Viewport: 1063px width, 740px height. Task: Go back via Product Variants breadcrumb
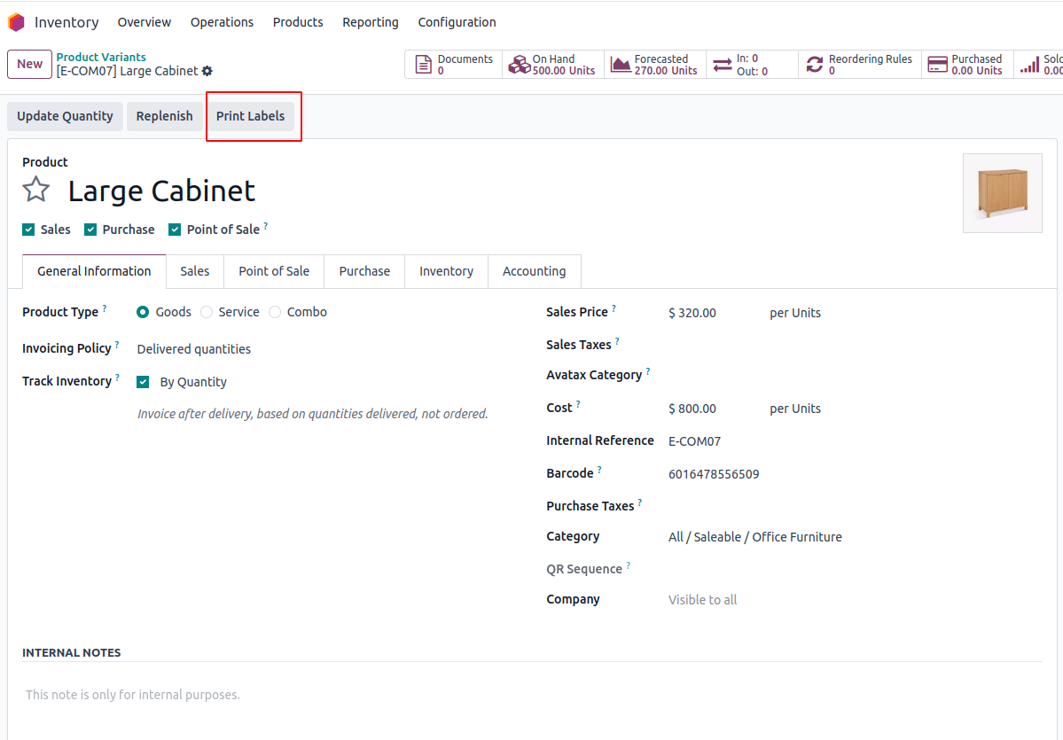pyautogui.click(x=101, y=58)
